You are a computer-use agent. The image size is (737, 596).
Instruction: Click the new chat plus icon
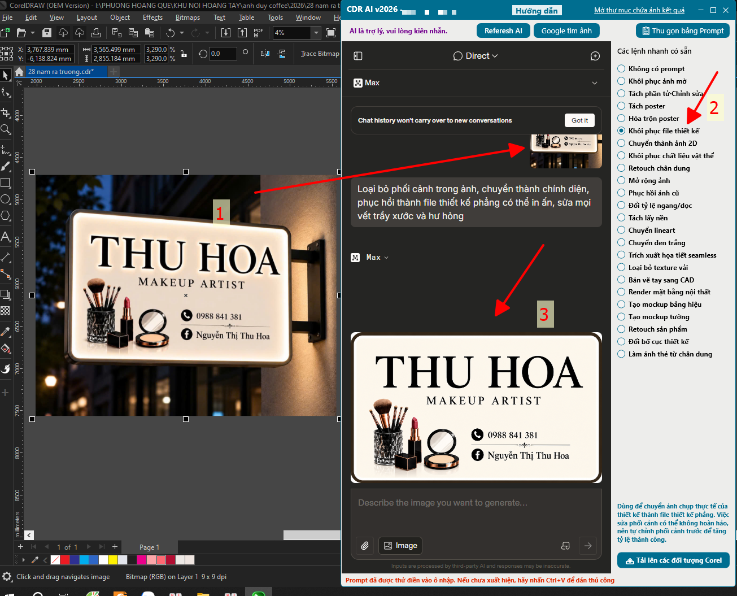point(595,56)
